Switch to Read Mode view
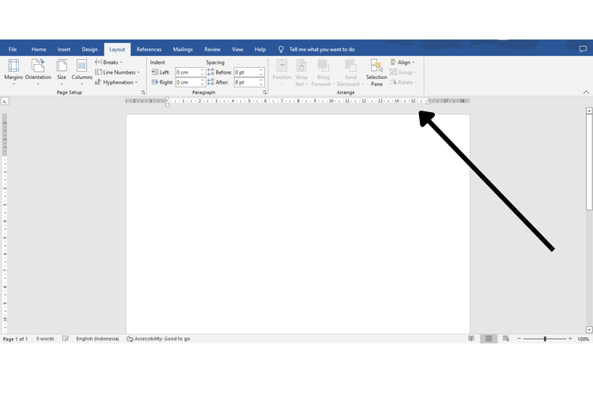Image resolution: width=593 pixels, height=395 pixels. [x=471, y=339]
